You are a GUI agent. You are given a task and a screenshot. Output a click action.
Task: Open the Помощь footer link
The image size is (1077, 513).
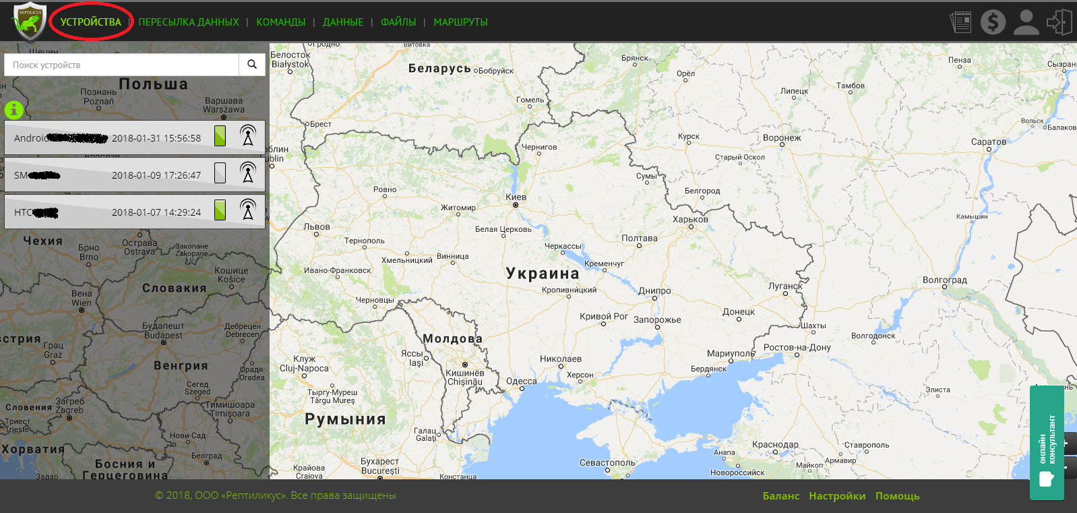click(898, 496)
